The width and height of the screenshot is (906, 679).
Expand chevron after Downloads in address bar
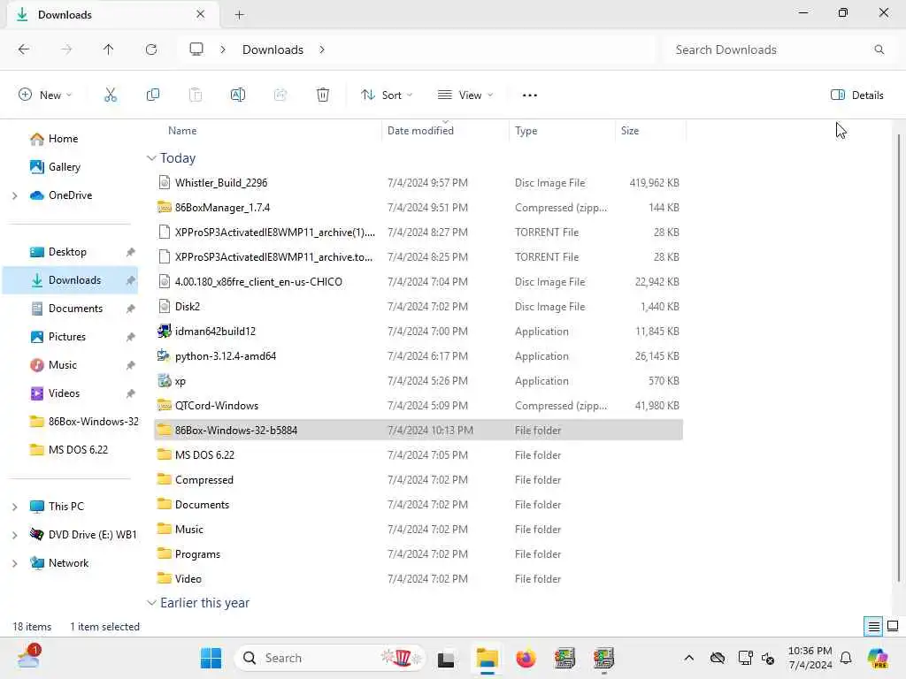pyautogui.click(x=322, y=50)
